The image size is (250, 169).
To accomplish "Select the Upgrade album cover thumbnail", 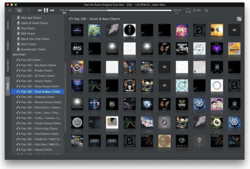I will [x=182, y=49].
